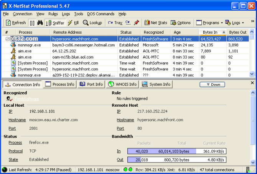Show more toolbar items via chevron

click(252, 21)
